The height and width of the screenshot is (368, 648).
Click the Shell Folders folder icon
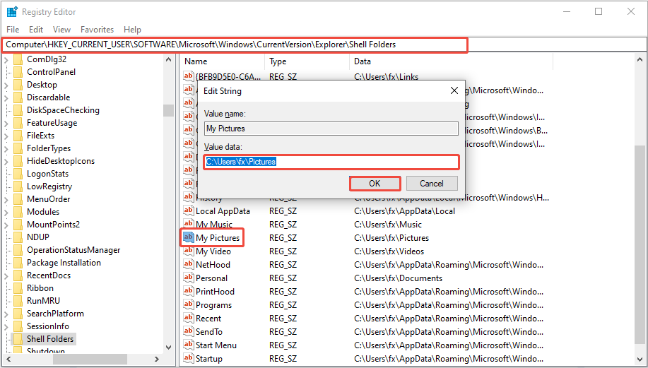pos(18,339)
